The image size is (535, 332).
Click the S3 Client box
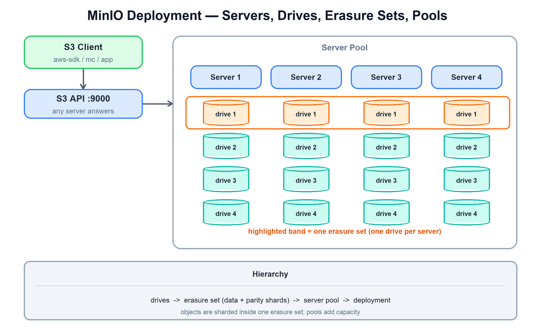pos(83,52)
